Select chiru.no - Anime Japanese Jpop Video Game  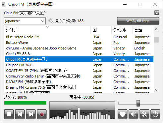click(x=79, y=48)
